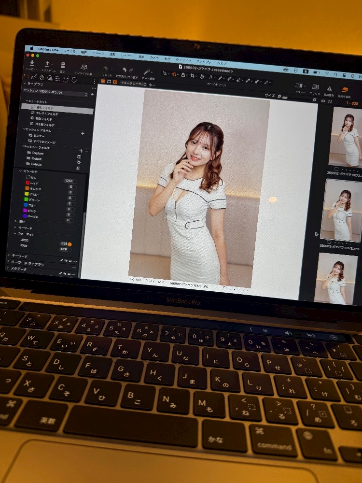The width and height of the screenshot is (362, 483).
Task: Click the exposure warning triangle icon
Action: tap(329, 89)
